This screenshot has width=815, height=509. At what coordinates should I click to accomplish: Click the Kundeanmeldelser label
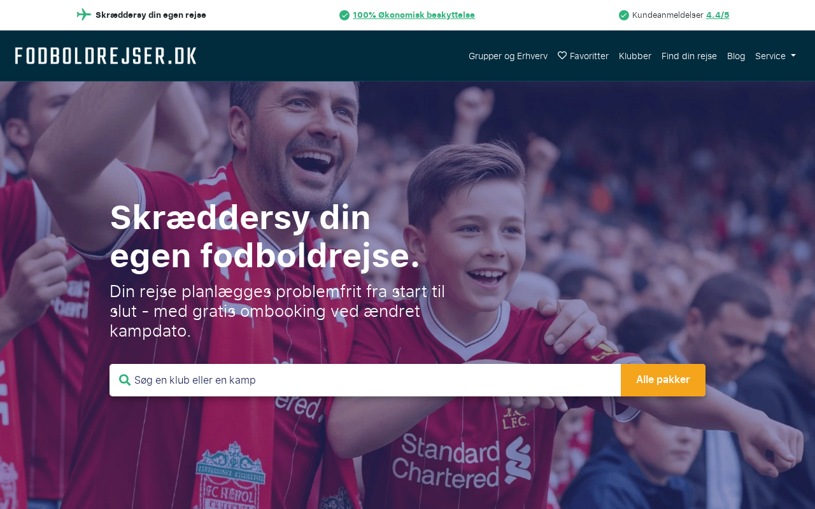[x=668, y=15]
